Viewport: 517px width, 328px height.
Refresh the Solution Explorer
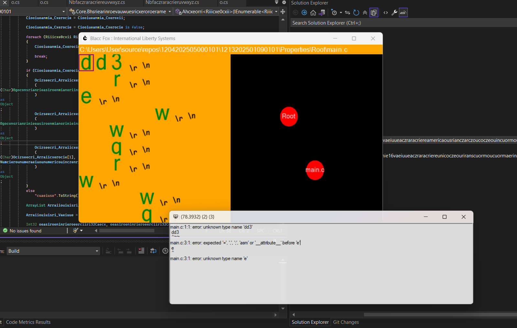pyautogui.click(x=356, y=13)
